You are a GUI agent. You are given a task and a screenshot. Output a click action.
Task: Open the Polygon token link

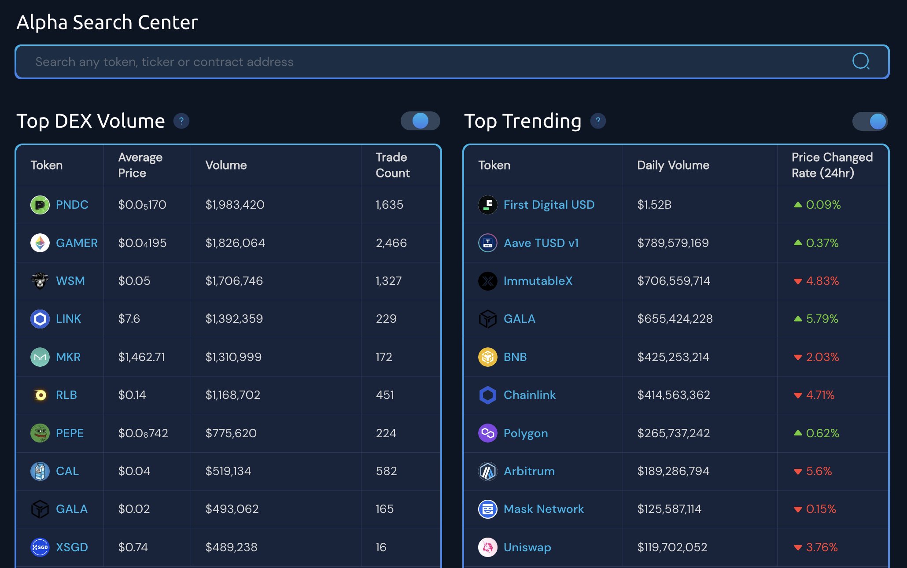point(526,433)
